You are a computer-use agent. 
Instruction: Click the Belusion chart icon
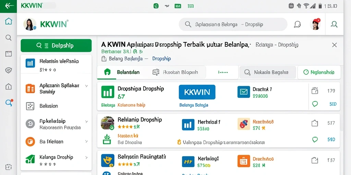pos(30,106)
